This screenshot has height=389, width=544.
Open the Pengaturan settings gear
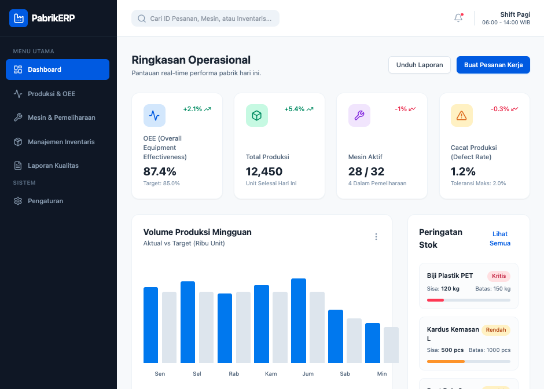click(x=19, y=201)
